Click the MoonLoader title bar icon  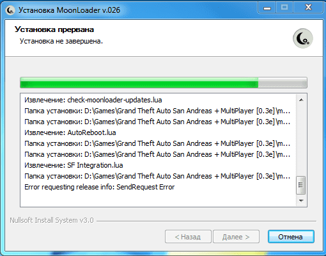pyautogui.click(x=10, y=10)
